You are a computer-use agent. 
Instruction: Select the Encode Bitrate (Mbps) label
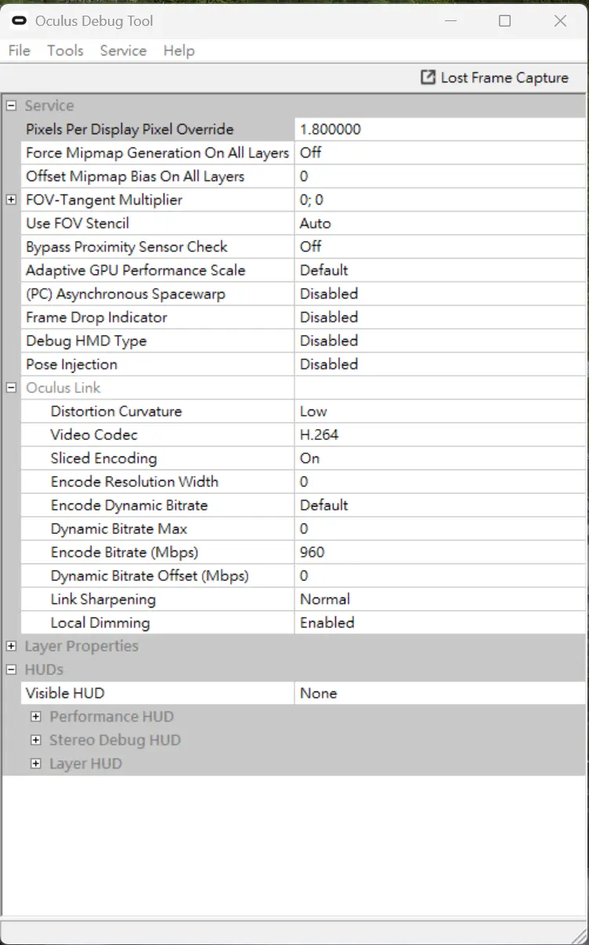pos(125,552)
